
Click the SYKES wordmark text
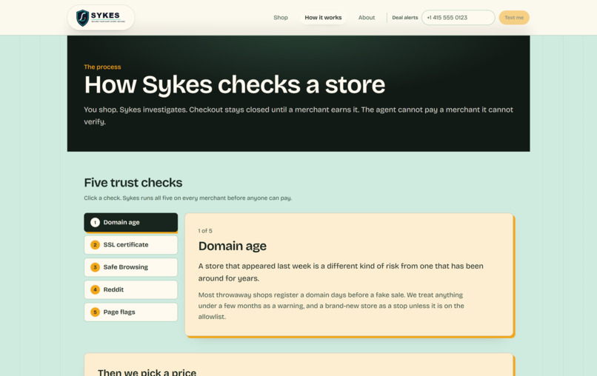pyautogui.click(x=105, y=16)
